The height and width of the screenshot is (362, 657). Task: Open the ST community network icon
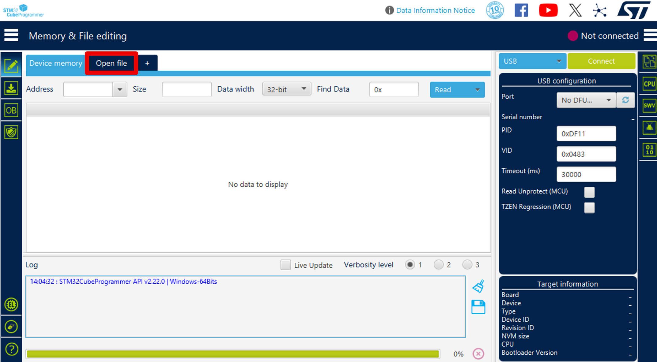599,11
